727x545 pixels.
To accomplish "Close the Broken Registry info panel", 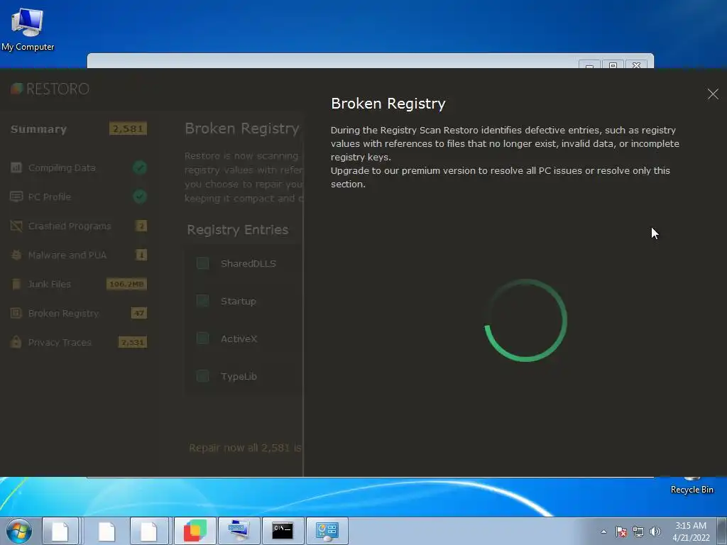I will pos(713,94).
